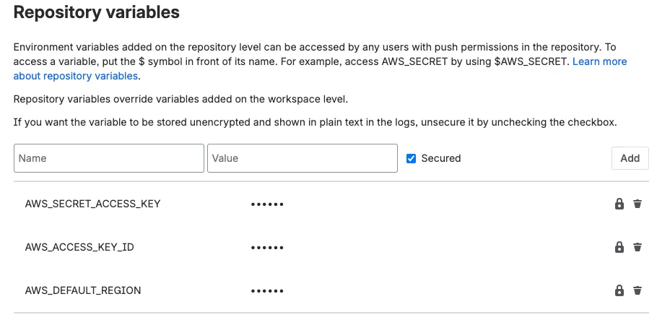Select the AWS_ACCESS_KEY_ID variable name

tap(79, 247)
